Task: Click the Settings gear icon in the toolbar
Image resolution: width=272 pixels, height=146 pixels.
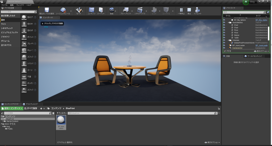Action: coord(112,10)
